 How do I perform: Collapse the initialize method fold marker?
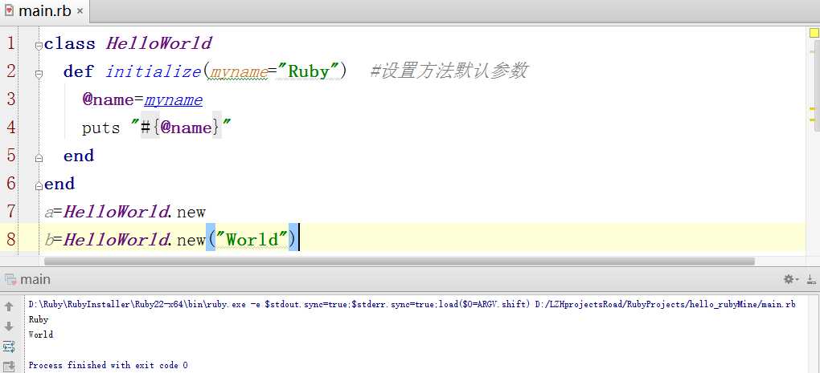click(39, 75)
